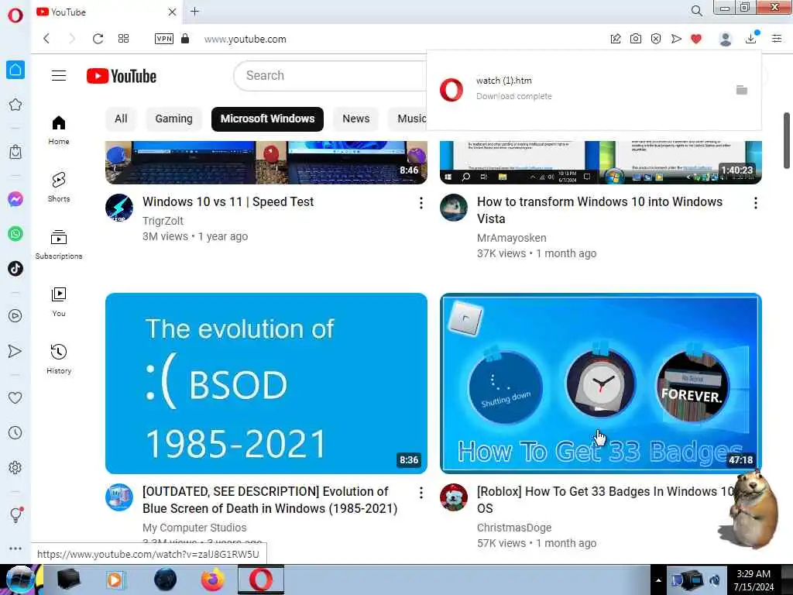Send page to My Flow icon

[676, 39]
